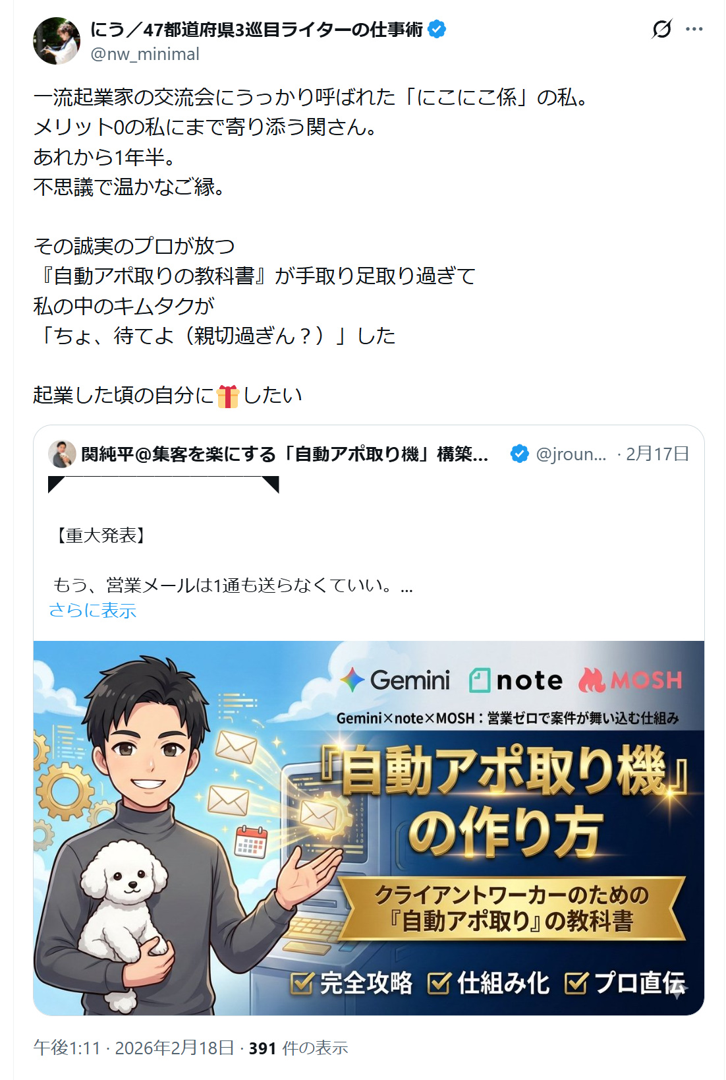The height and width of the screenshot is (1080, 726).
Task: Click the MOSH logo in the banner image
Action: click(630, 680)
